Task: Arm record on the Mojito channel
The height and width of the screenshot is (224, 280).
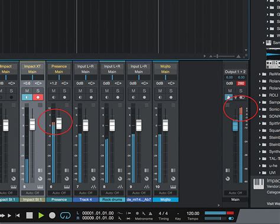Action: click(x=171, y=98)
